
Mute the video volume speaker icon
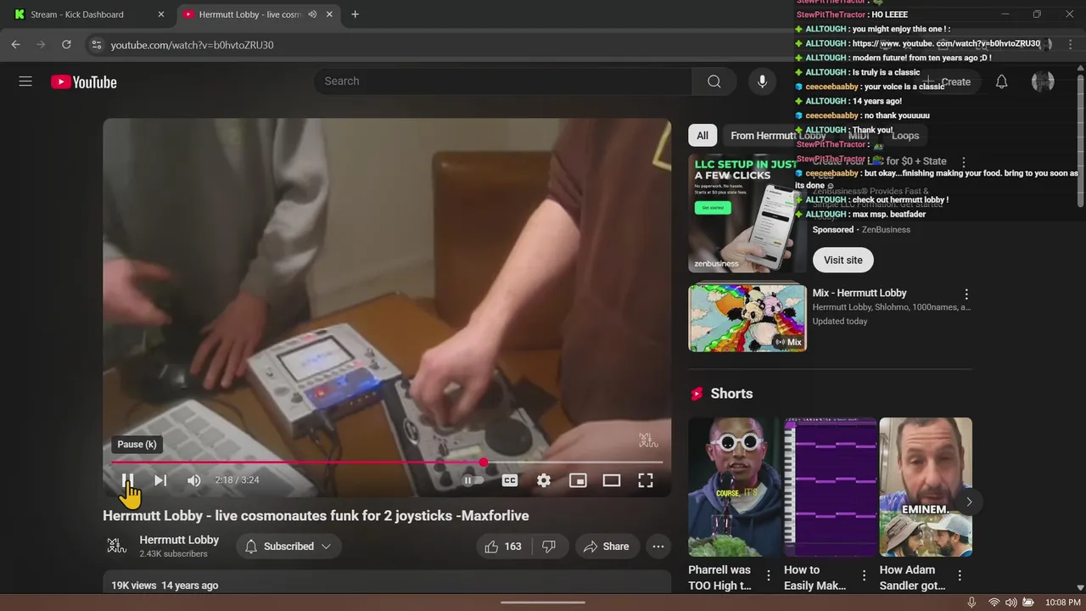194,480
